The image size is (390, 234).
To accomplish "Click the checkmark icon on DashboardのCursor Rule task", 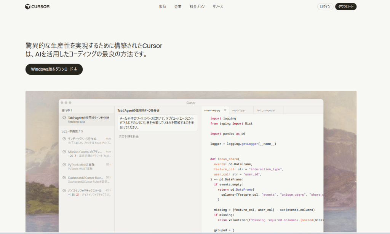I will point(64,177).
